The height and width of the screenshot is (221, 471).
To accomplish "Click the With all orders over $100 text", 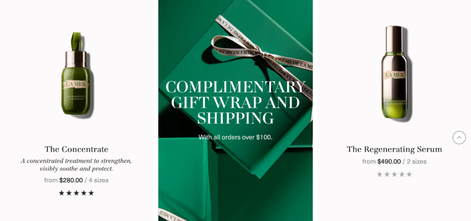I will [x=235, y=137].
